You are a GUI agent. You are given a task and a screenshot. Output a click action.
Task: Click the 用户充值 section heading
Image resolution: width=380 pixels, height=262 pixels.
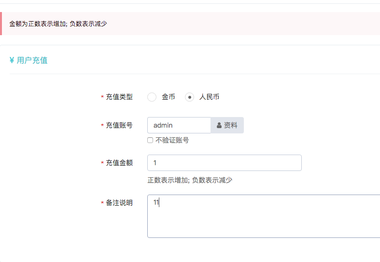[x=32, y=60]
